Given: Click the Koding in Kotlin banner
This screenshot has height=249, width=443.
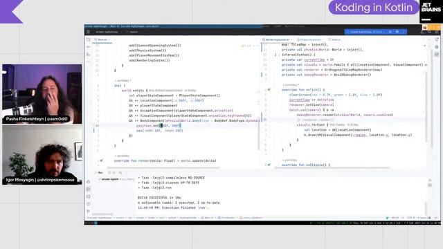Looking at the screenshot, I should pos(374,8).
